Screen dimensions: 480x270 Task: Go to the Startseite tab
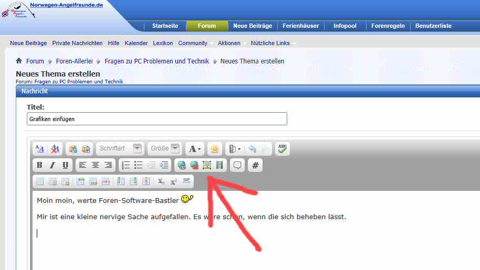pyautogui.click(x=165, y=26)
